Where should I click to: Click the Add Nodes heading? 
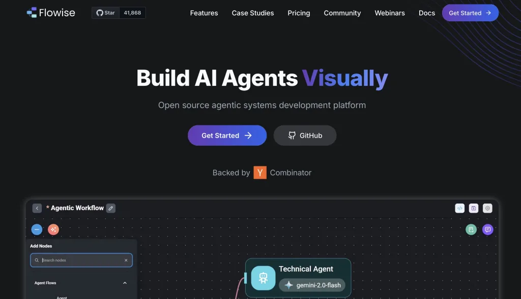(x=41, y=246)
